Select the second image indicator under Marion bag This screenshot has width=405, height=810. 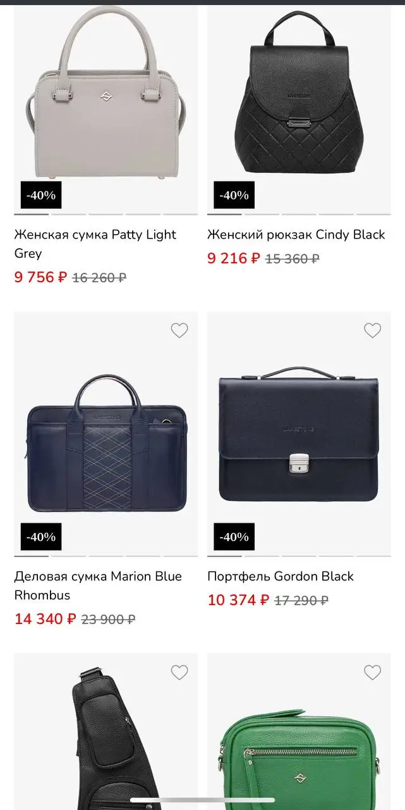(x=69, y=556)
